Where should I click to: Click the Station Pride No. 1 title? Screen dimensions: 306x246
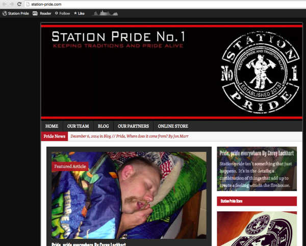coord(118,37)
